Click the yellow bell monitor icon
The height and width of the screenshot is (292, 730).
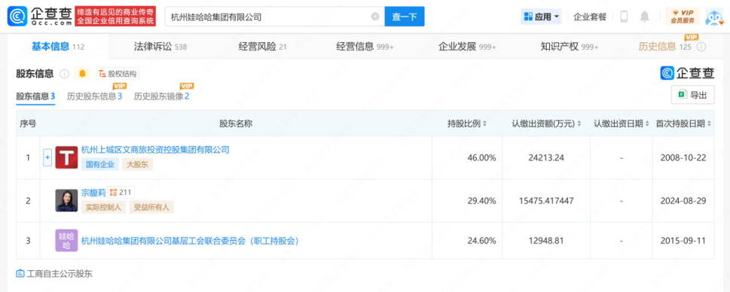(82, 74)
